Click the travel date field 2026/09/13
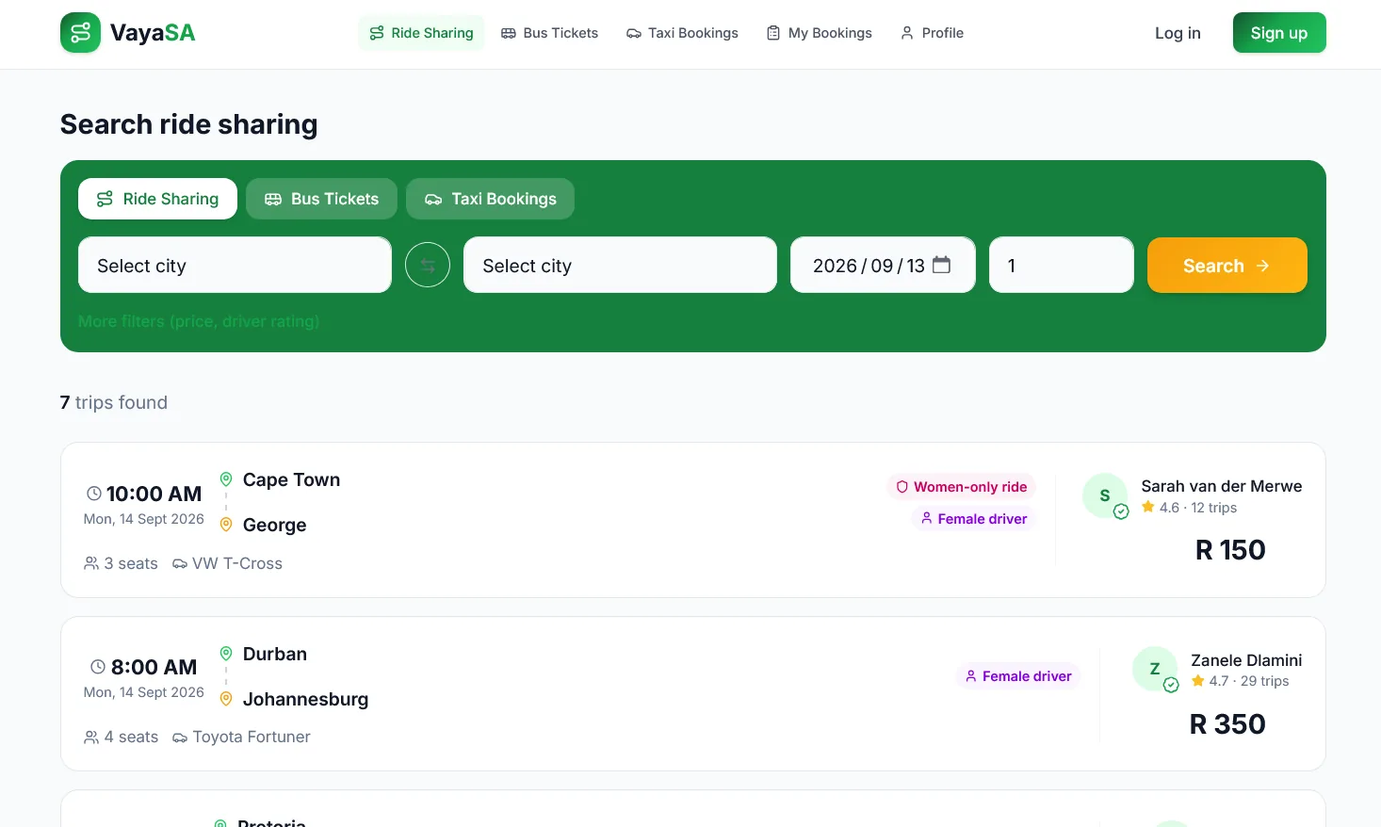This screenshot has width=1381, height=827. tap(883, 266)
